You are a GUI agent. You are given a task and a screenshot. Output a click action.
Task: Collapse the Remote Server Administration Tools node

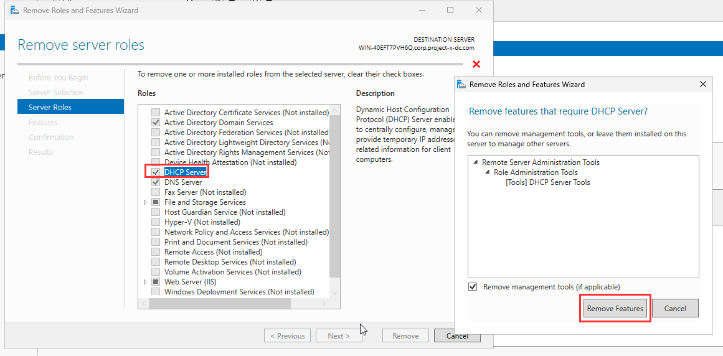pos(476,162)
